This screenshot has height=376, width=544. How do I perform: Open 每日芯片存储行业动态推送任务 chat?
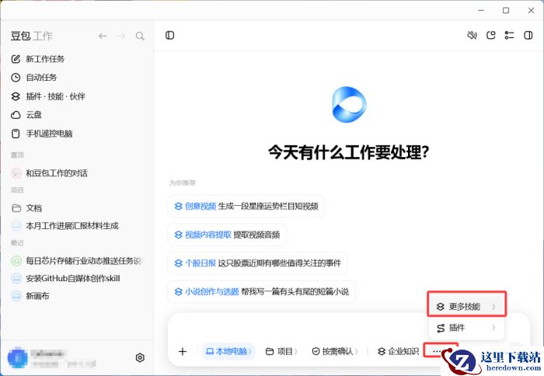pos(77,260)
